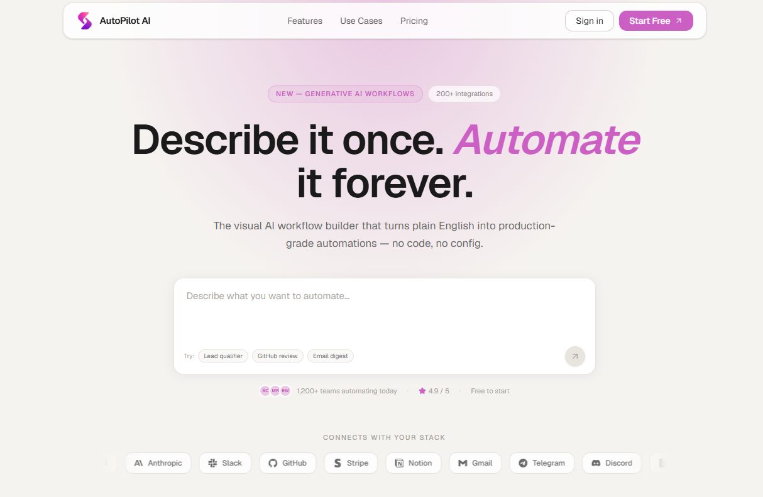
Task: Open the Use Cases nav link
Action: pos(361,21)
